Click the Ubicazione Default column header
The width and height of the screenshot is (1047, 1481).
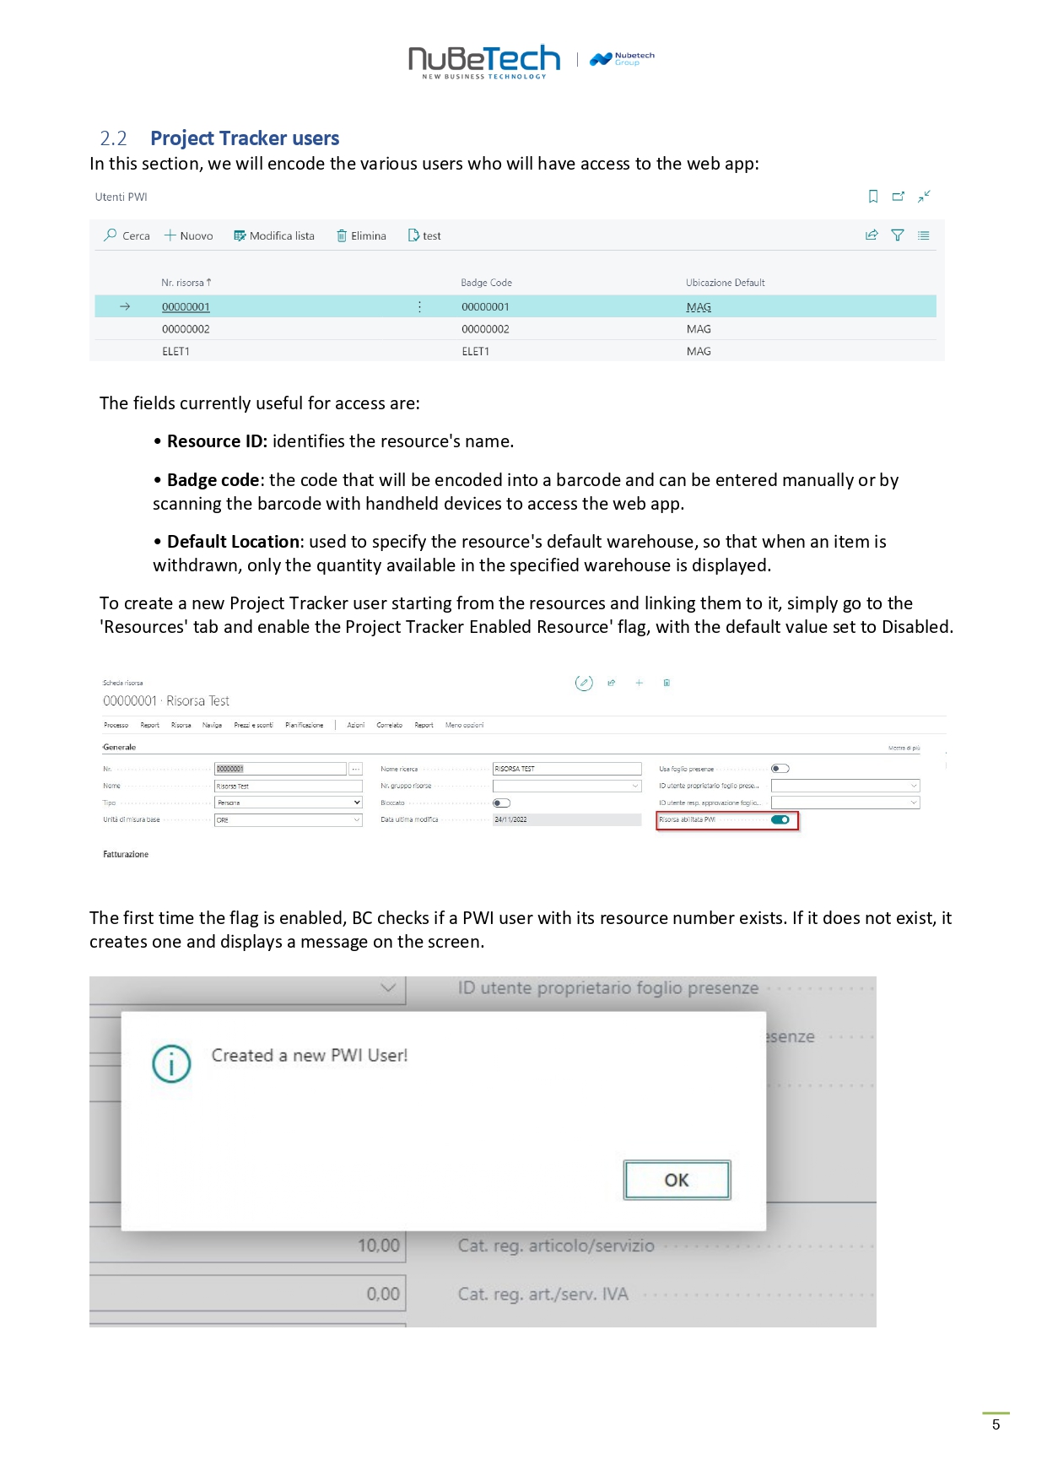[726, 283]
